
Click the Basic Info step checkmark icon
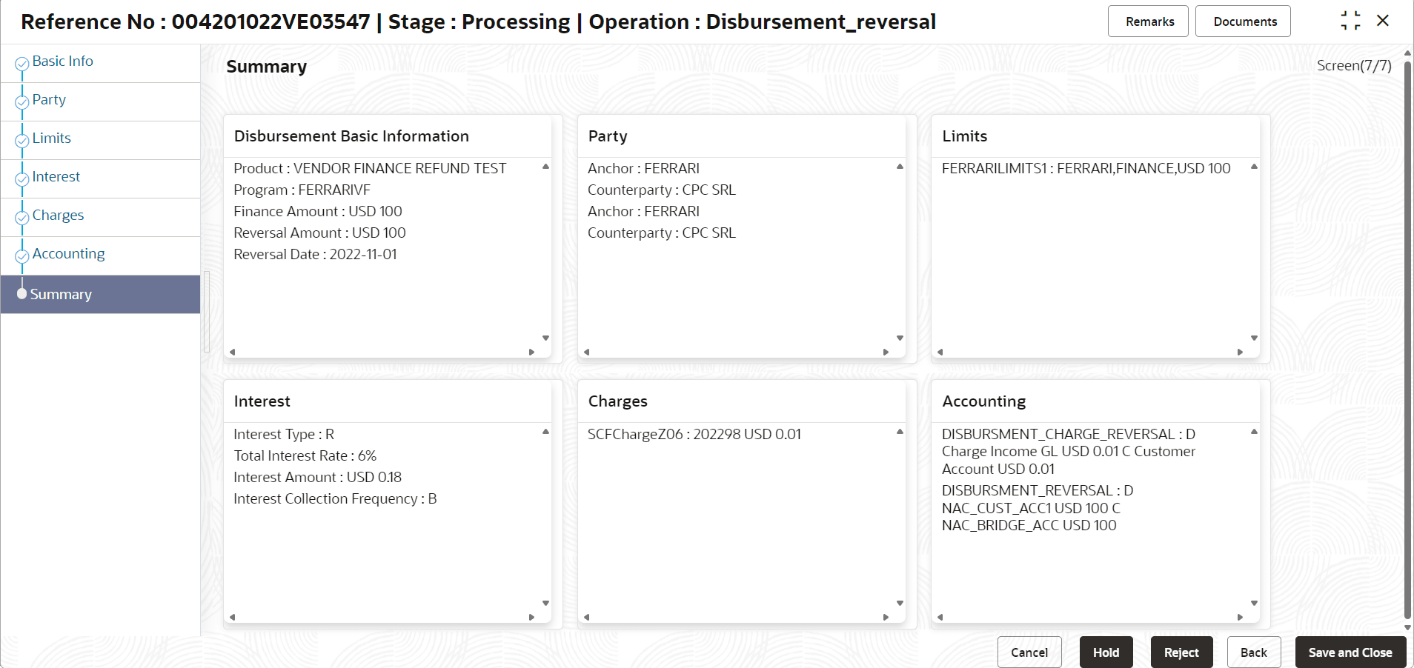(x=22, y=64)
